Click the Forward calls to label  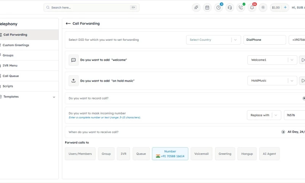point(77,143)
